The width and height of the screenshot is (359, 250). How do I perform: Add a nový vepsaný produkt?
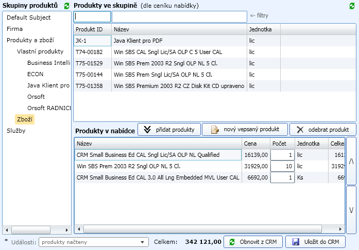point(245,130)
